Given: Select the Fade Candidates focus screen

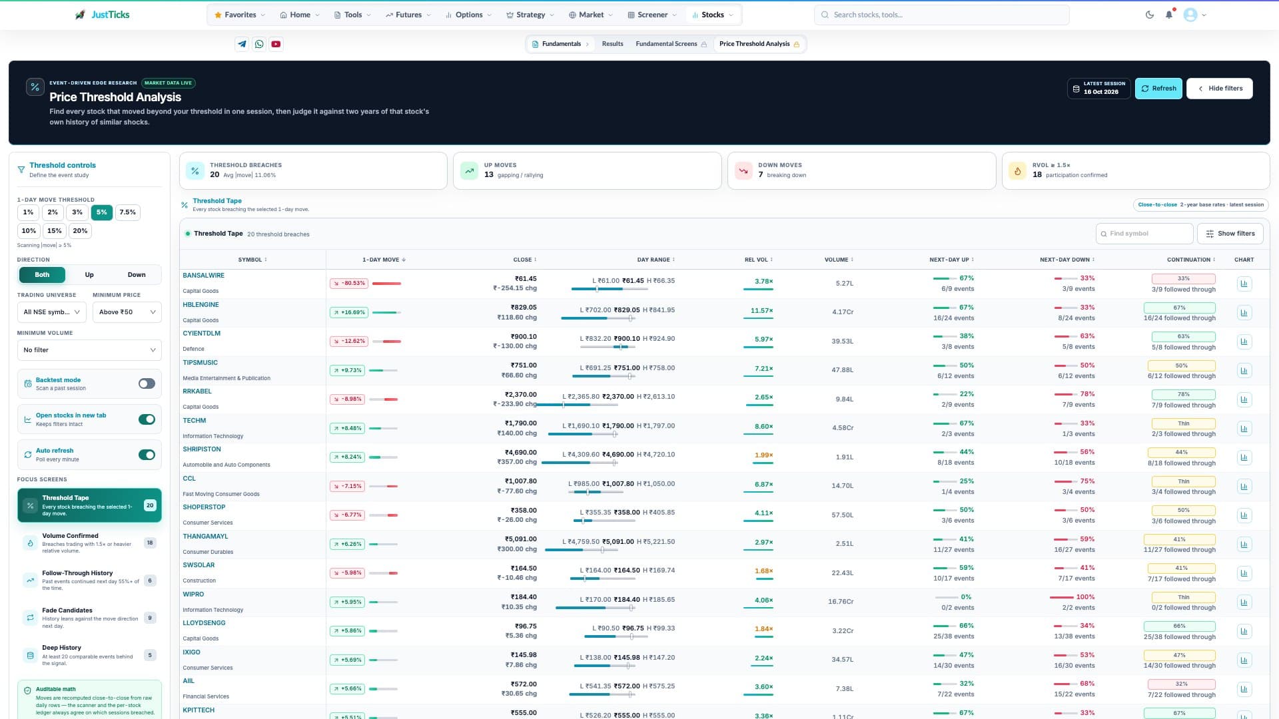Looking at the screenshot, I should [89, 618].
